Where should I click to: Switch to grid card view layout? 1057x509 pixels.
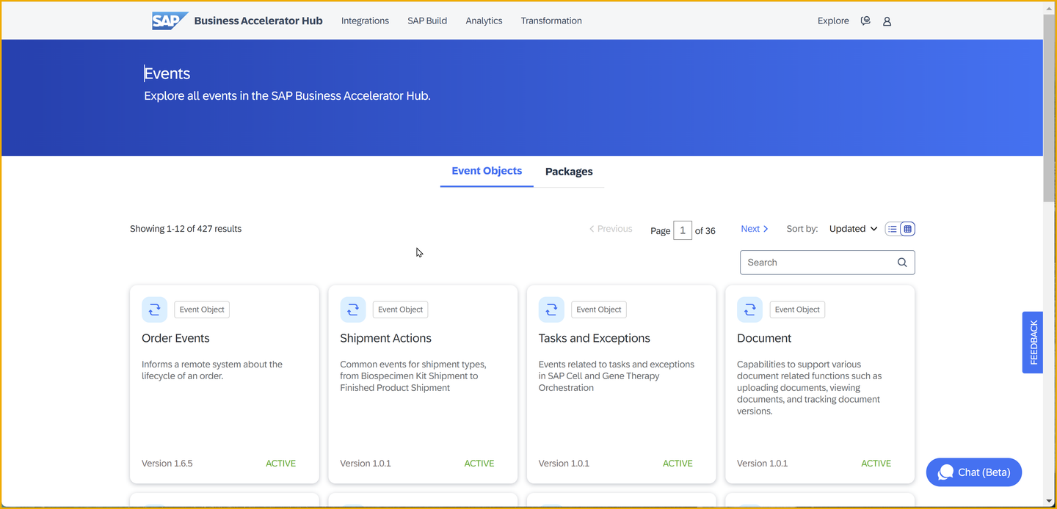(907, 229)
